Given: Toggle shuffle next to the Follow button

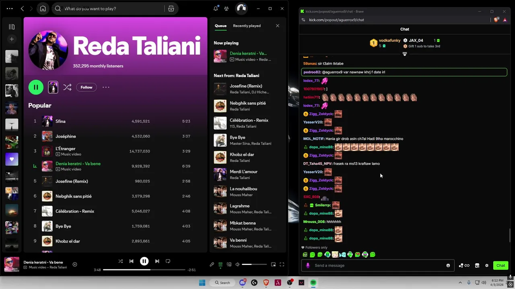Looking at the screenshot, I should pos(67,87).
